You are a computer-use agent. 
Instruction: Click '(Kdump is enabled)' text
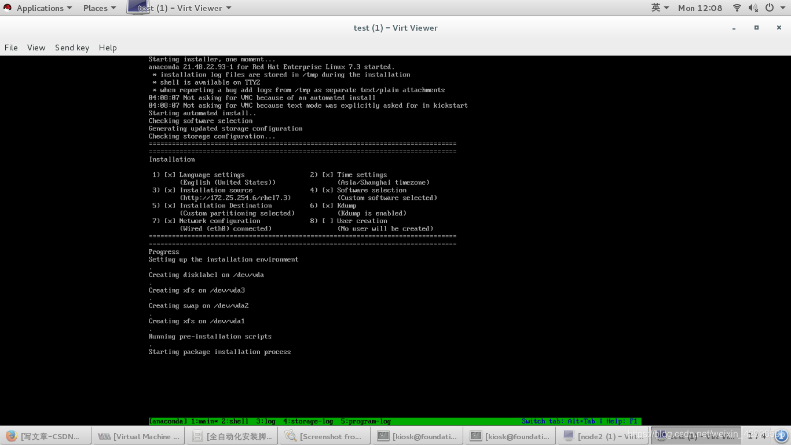coord(372,213)
